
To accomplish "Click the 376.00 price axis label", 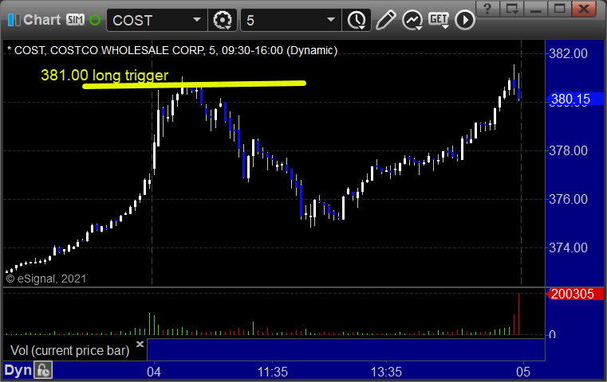I will 568,199.
